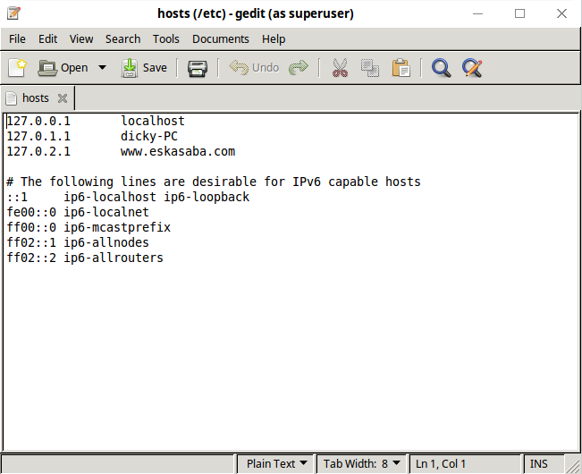Open the Edit menu

48,39
